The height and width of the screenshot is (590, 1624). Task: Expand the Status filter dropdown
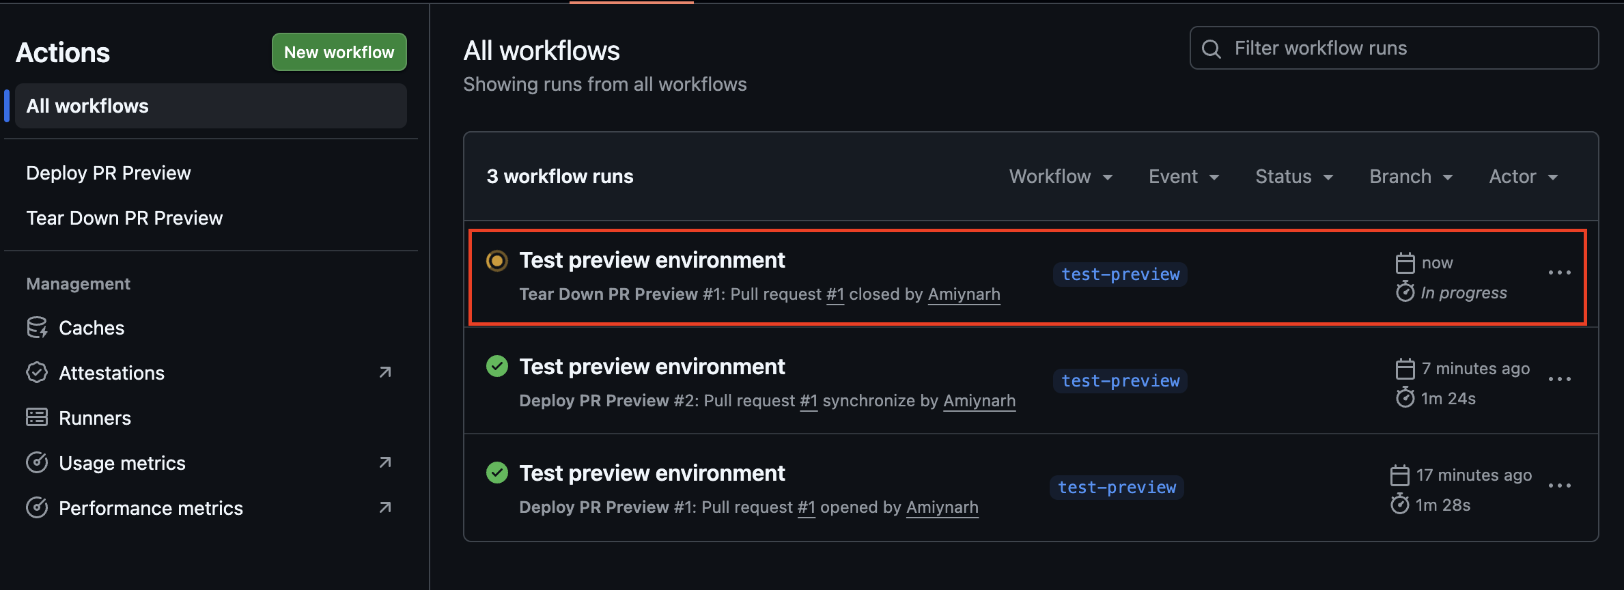(1294, 176)
